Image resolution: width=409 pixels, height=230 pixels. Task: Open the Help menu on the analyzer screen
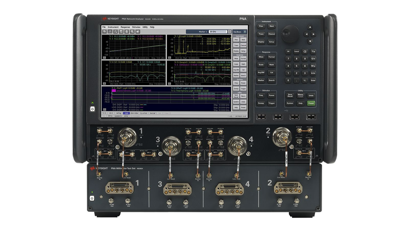click(152, 27)
